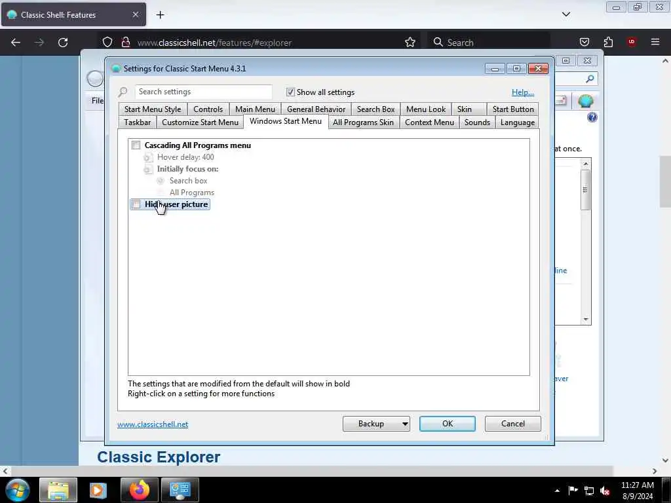671x503 pixels.
Task: Open the File menu in background window
Action: pos(97,100)
